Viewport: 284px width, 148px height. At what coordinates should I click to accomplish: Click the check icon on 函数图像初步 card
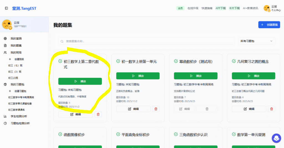point(60,134)
